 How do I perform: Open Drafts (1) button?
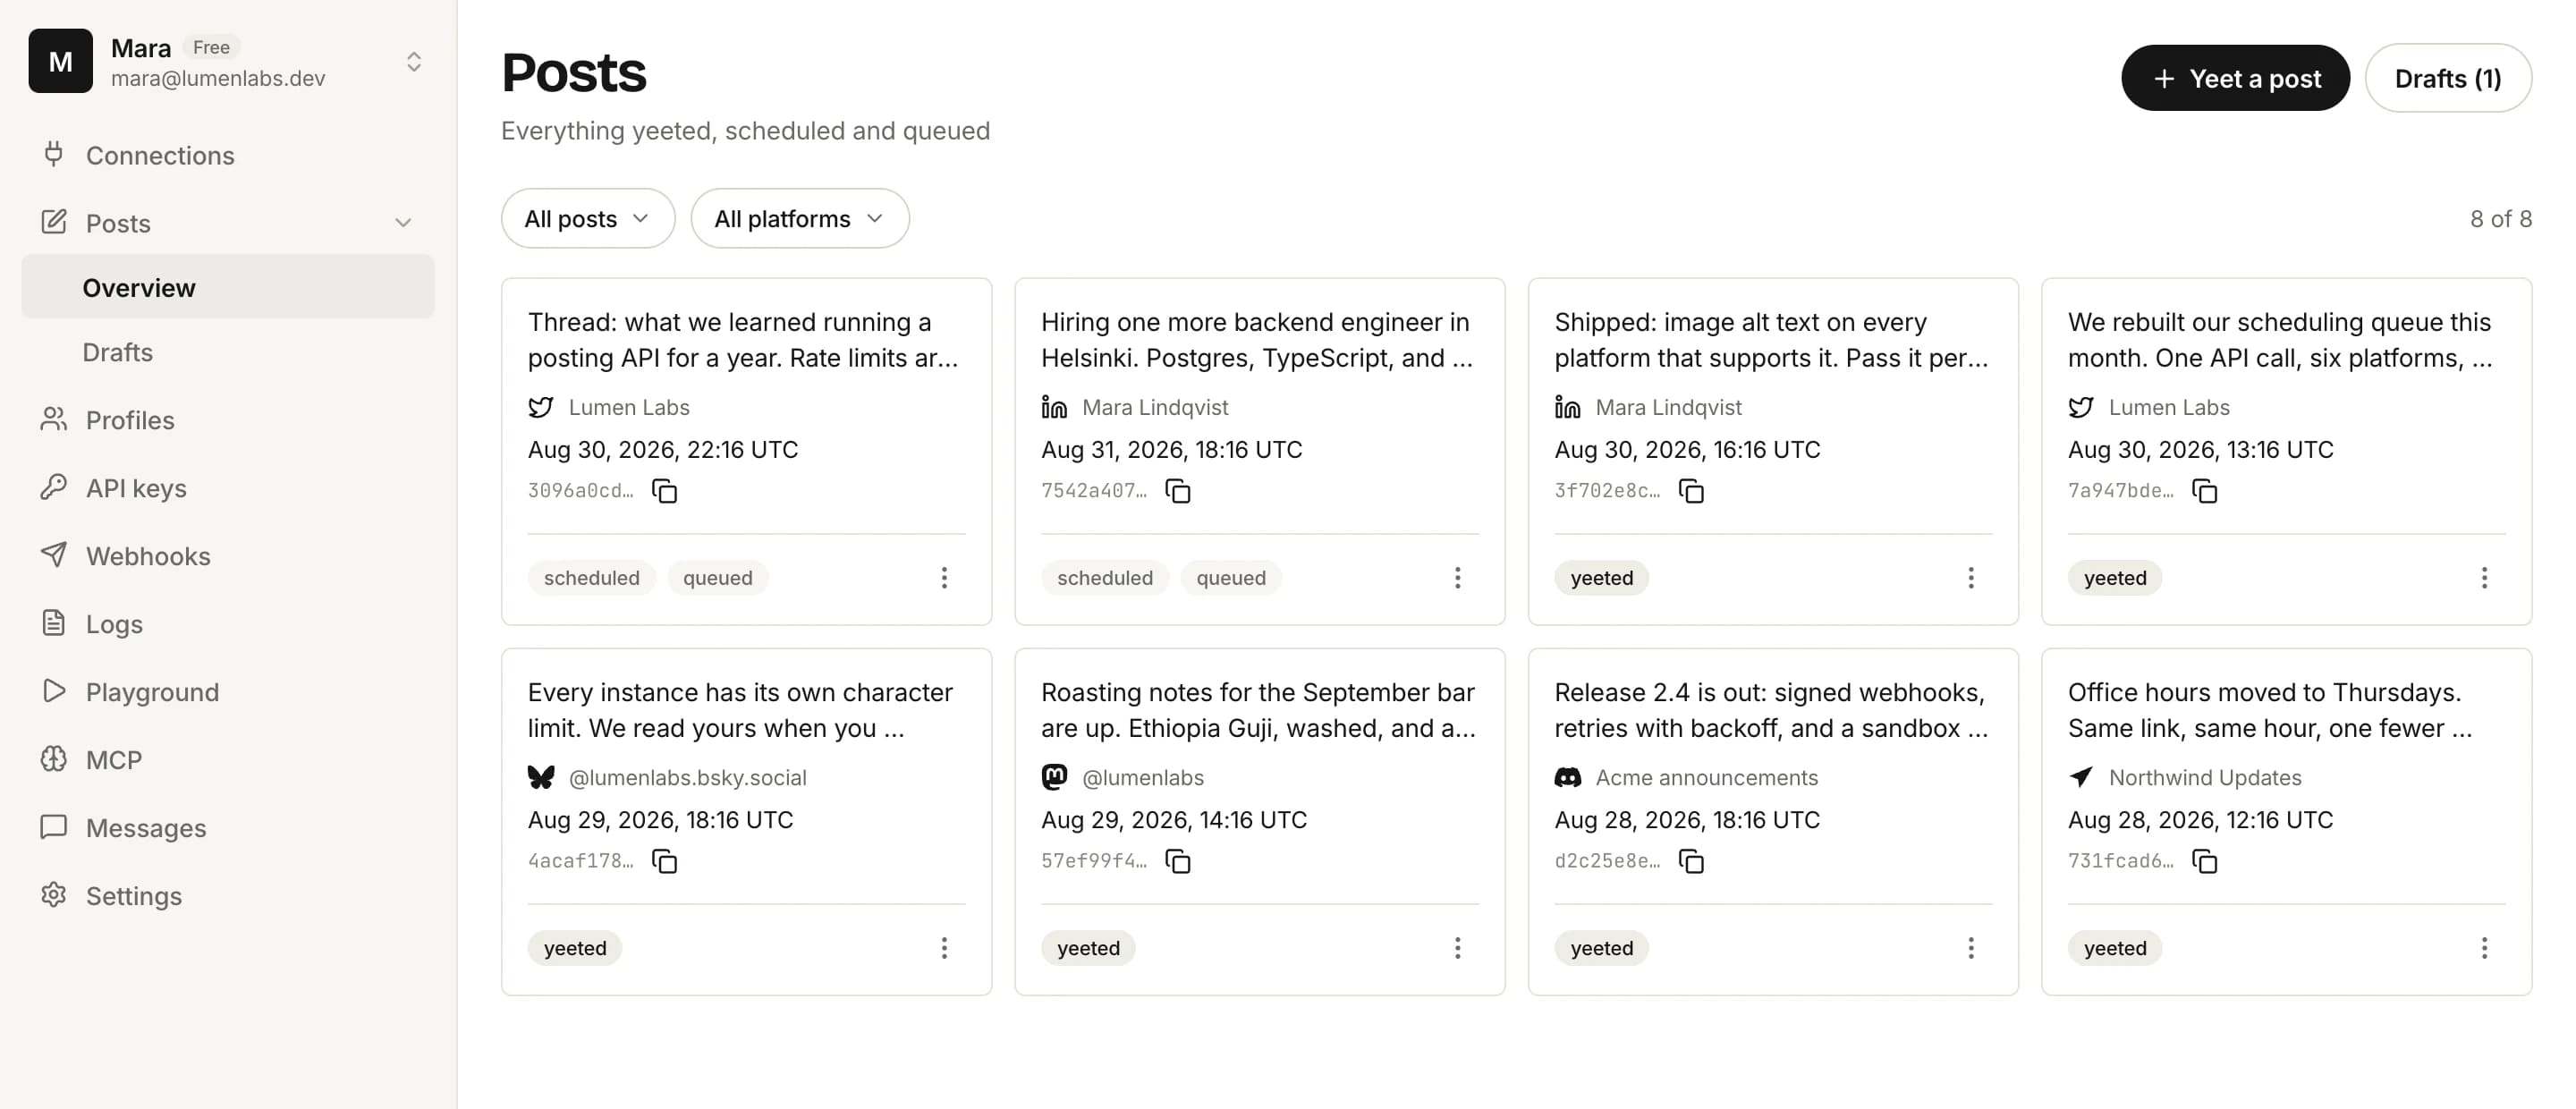[2447, 78]
